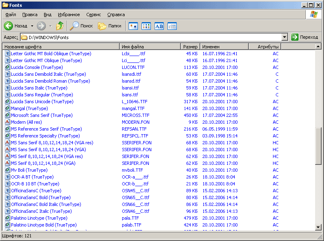Go up one folder level icon

(x=60, y=26)
